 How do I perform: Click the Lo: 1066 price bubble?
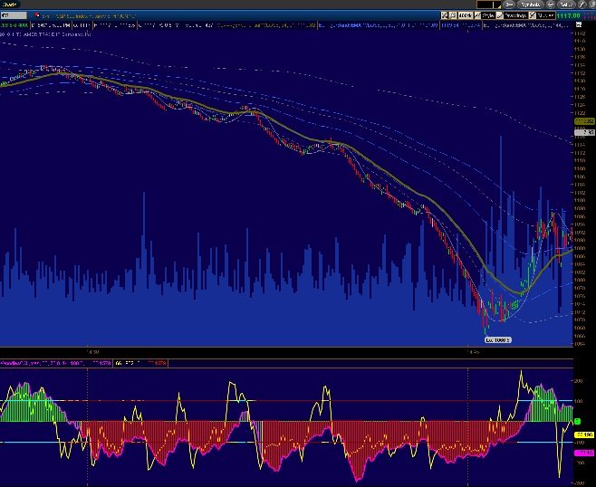tap(498, 340)
